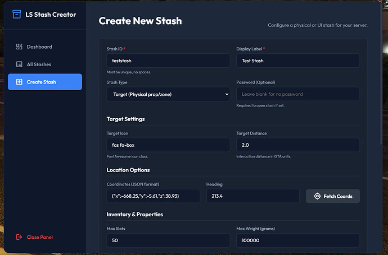Click the crosshair icon on Fetch Coords
Screen dimensions: 388x255
click(x=317, y=196)
